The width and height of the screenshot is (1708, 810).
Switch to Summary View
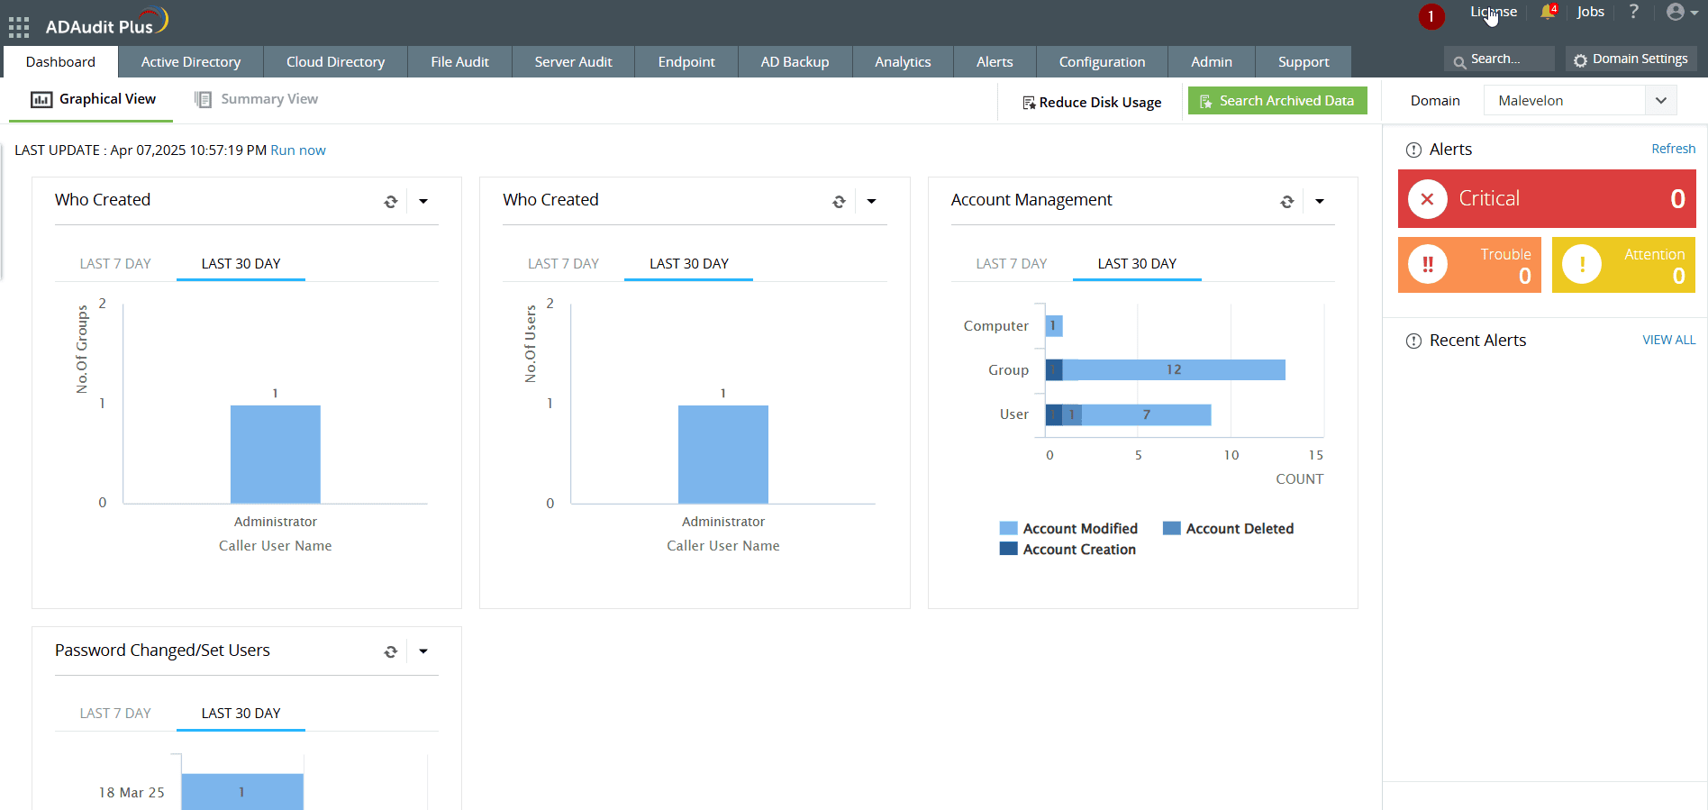tap(257, 99)
